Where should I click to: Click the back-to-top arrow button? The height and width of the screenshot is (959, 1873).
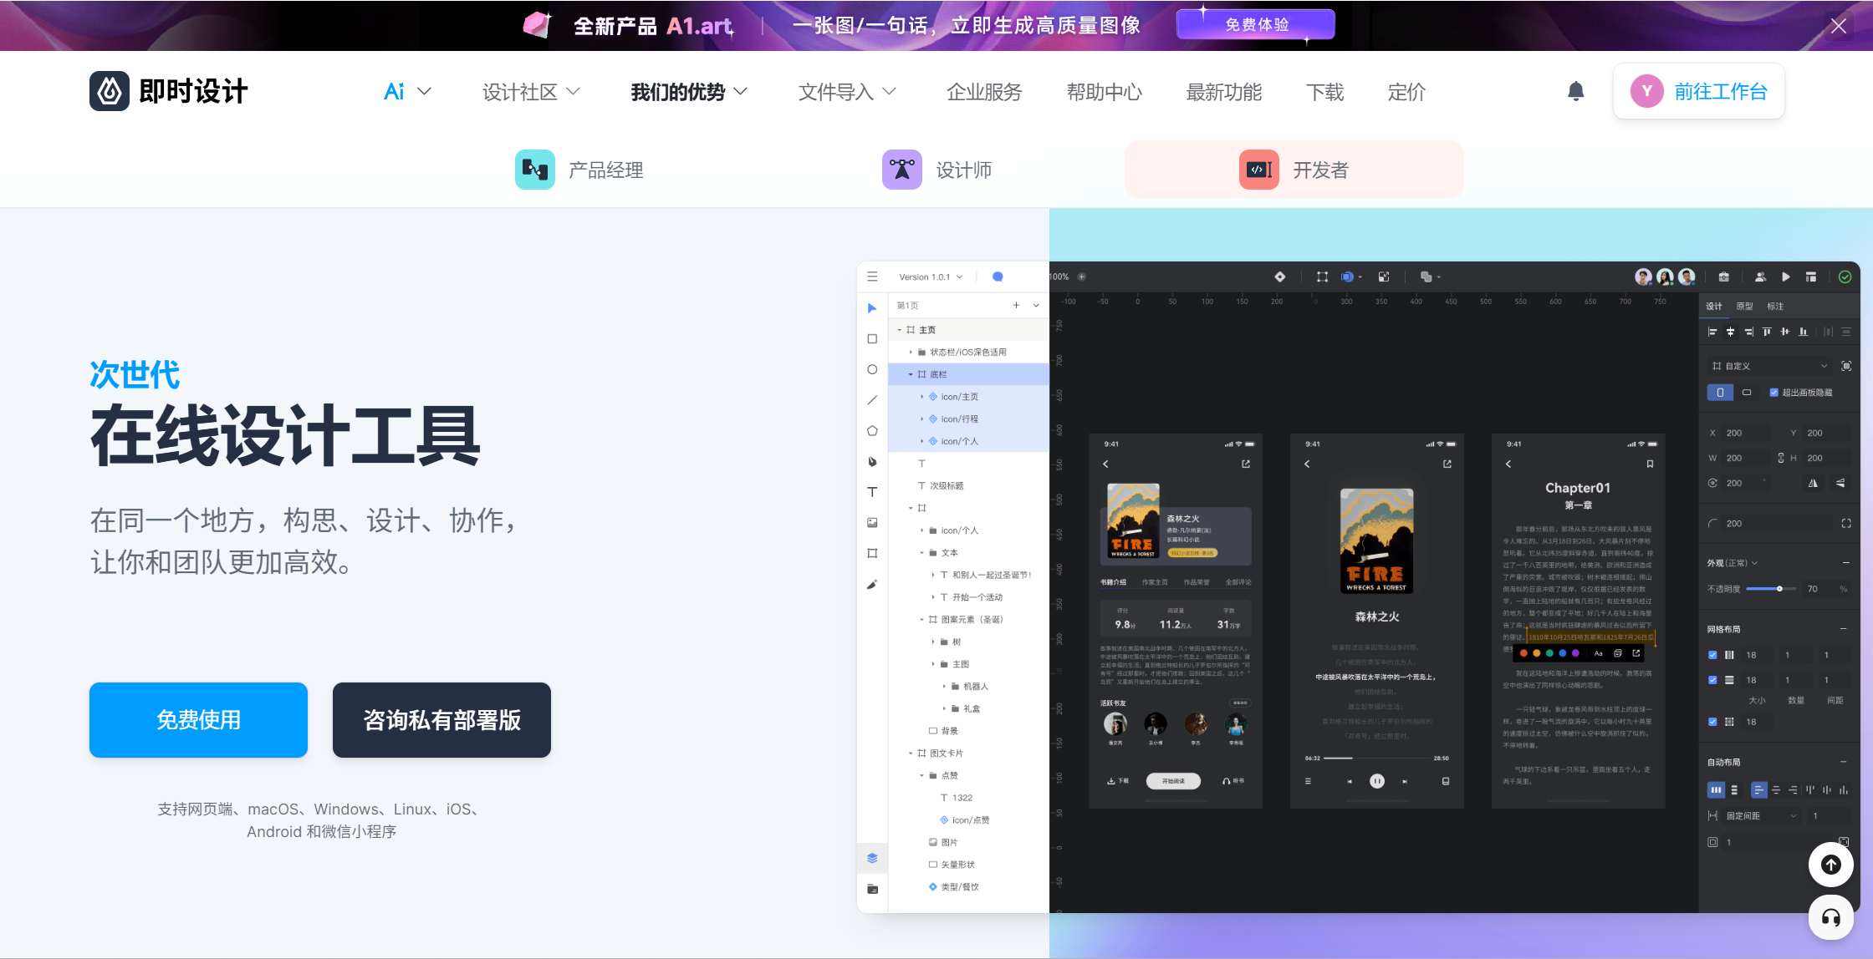pos(1830,865)
